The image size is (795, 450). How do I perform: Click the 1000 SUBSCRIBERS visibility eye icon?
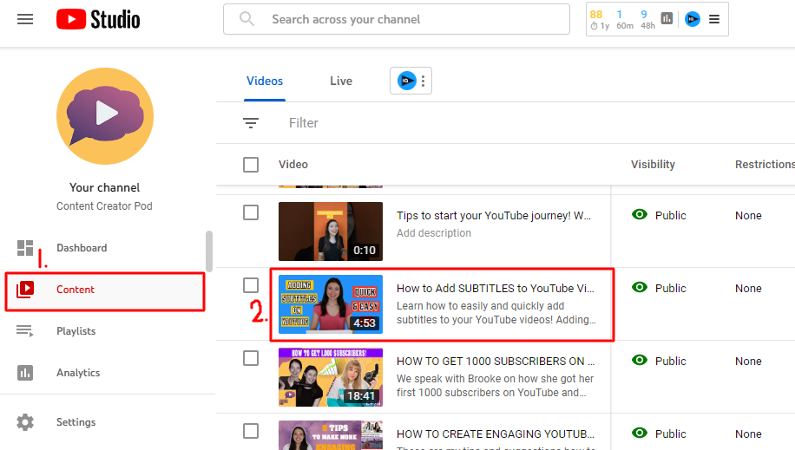pyautogui.click(x=640, y=361)
